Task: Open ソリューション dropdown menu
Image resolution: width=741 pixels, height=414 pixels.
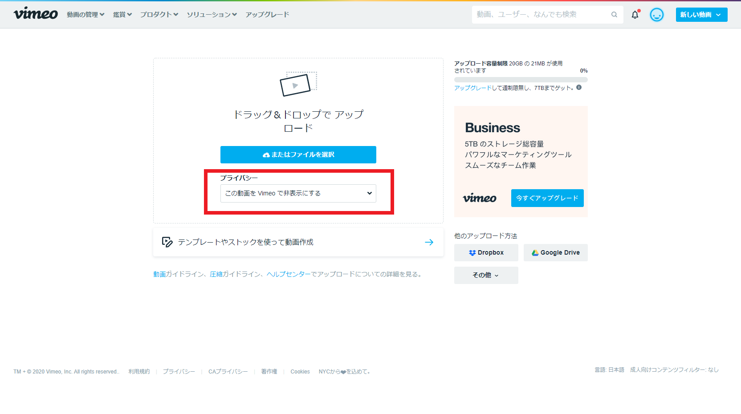Action: click(212, 15)
